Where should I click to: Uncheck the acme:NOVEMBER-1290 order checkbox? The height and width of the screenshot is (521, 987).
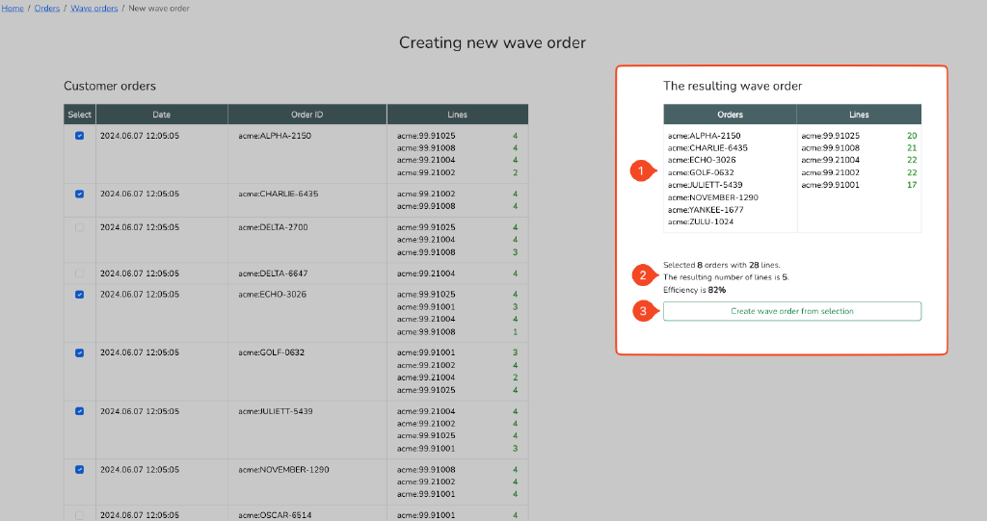pyautogui.click(x=79, y=470)
